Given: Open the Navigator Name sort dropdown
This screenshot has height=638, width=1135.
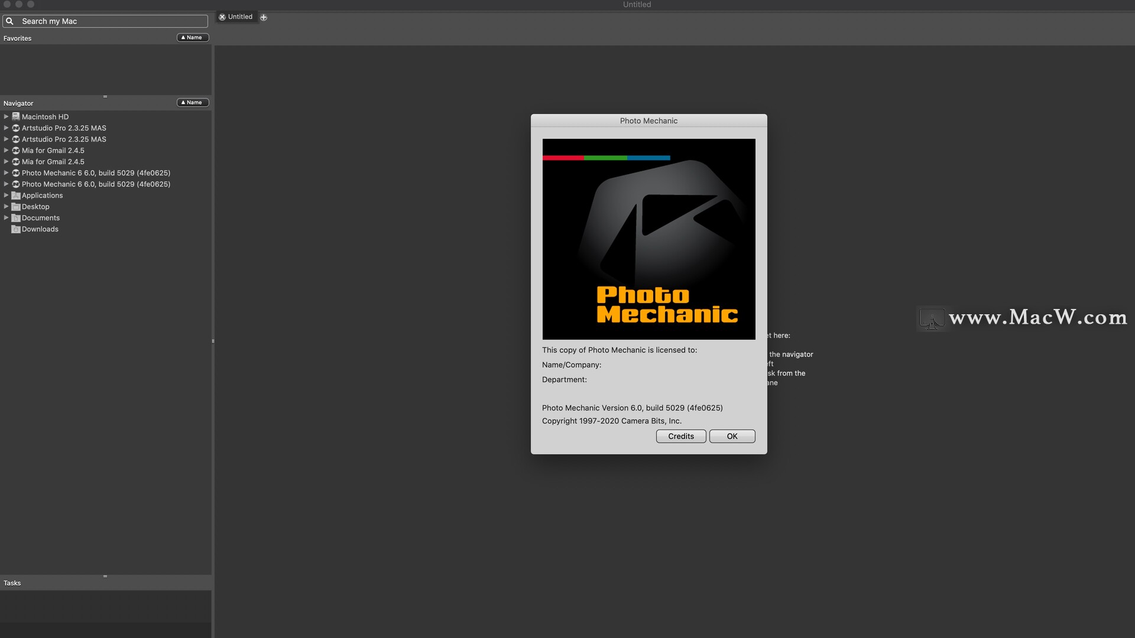Looking at the screenshot, I should (193, 102).
